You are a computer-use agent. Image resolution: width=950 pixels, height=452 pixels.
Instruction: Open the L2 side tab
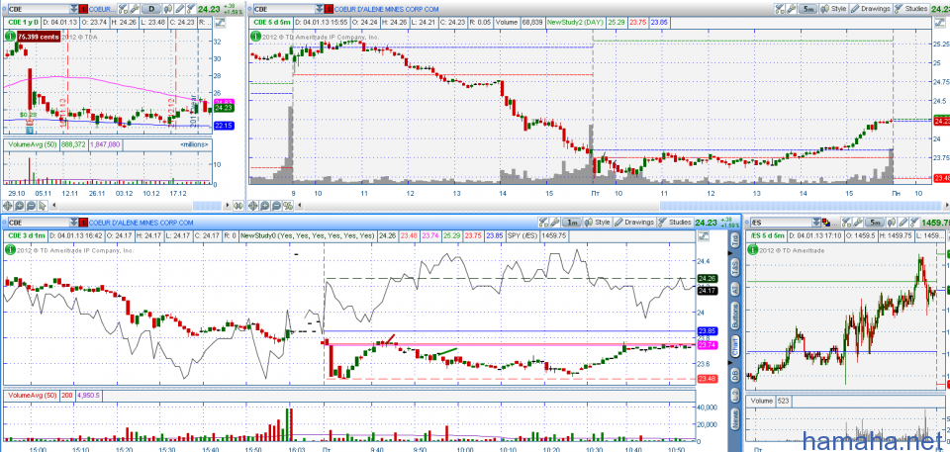[x=735, y=395]
